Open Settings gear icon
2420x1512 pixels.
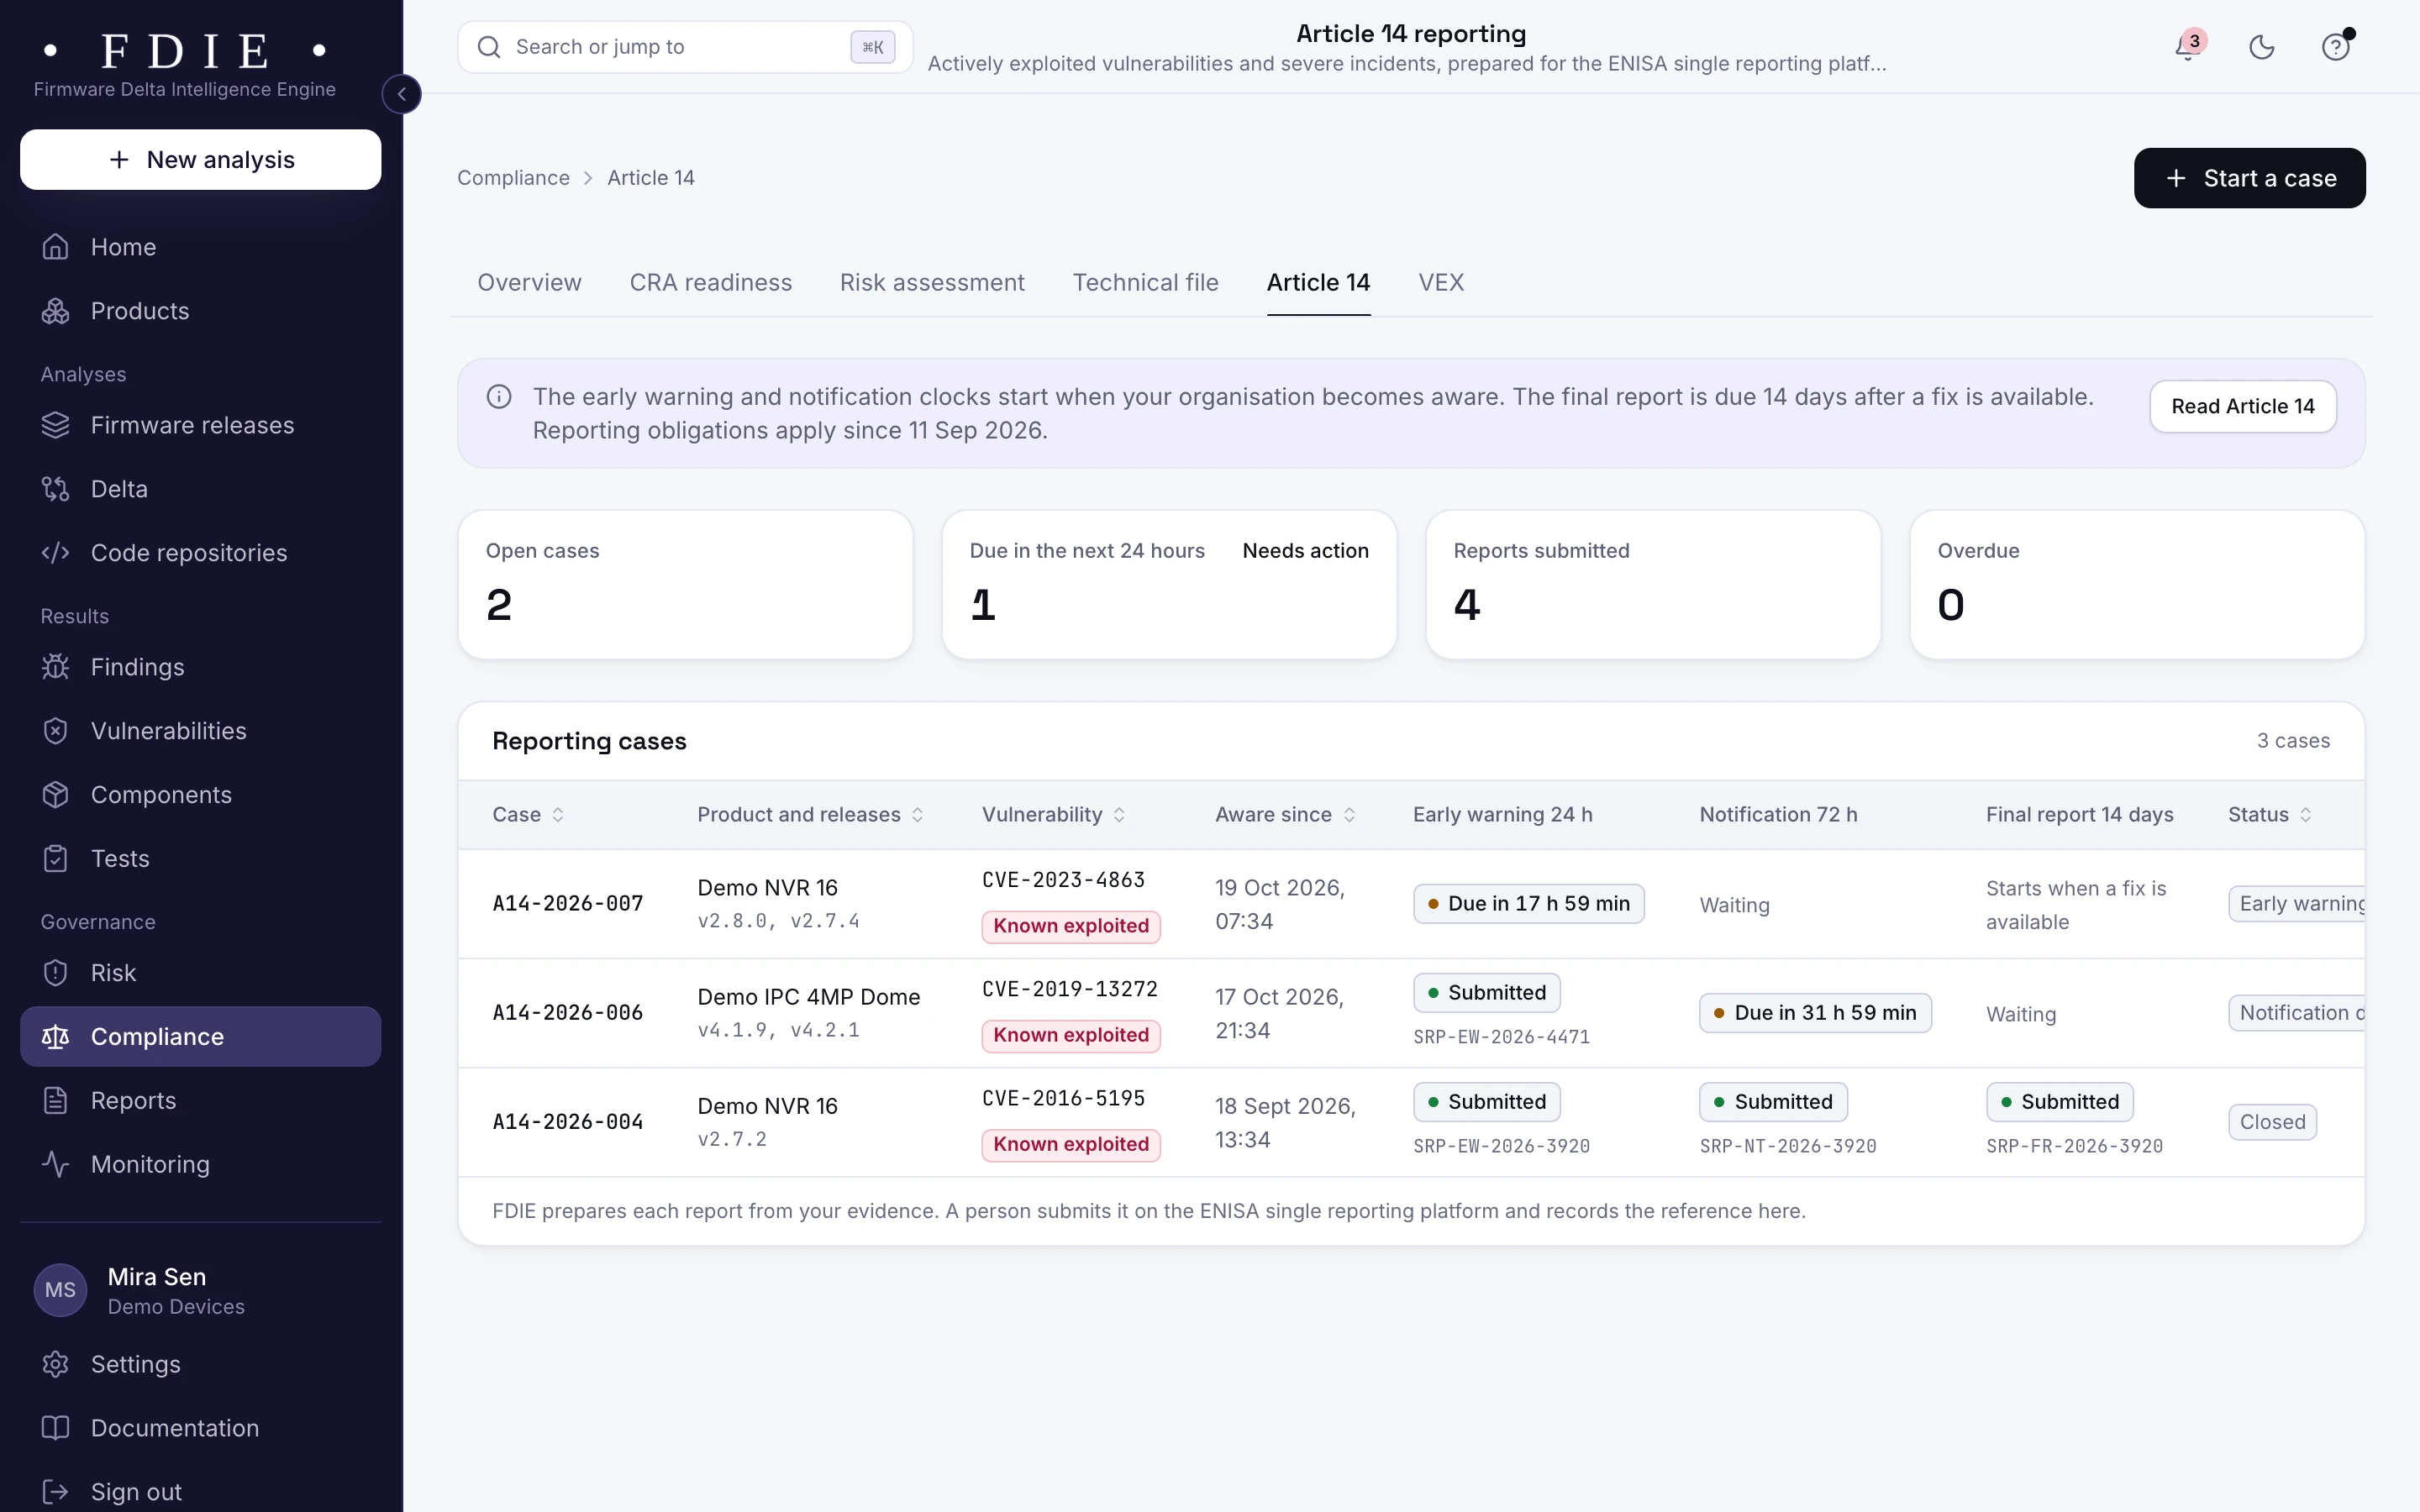coord(56,1365)
